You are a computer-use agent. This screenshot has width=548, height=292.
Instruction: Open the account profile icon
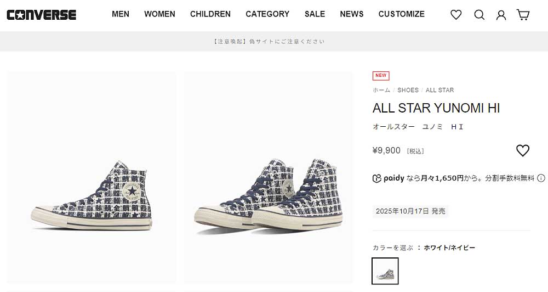[x=501, y=15]
